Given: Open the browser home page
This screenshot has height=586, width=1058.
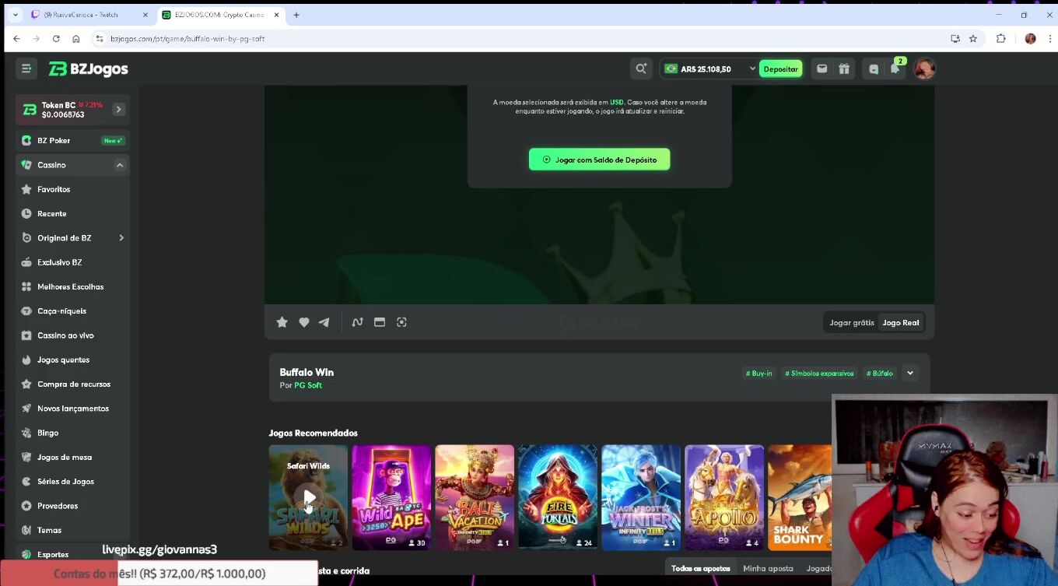Looking at the screenshot, I should (75, 38).
